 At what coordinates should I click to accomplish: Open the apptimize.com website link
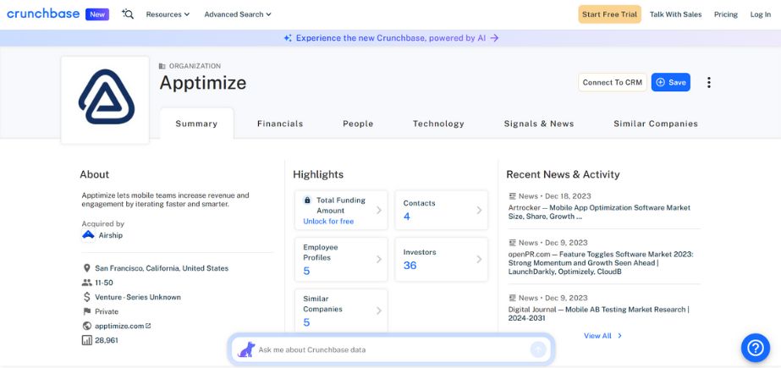click(x=123, y=327)
